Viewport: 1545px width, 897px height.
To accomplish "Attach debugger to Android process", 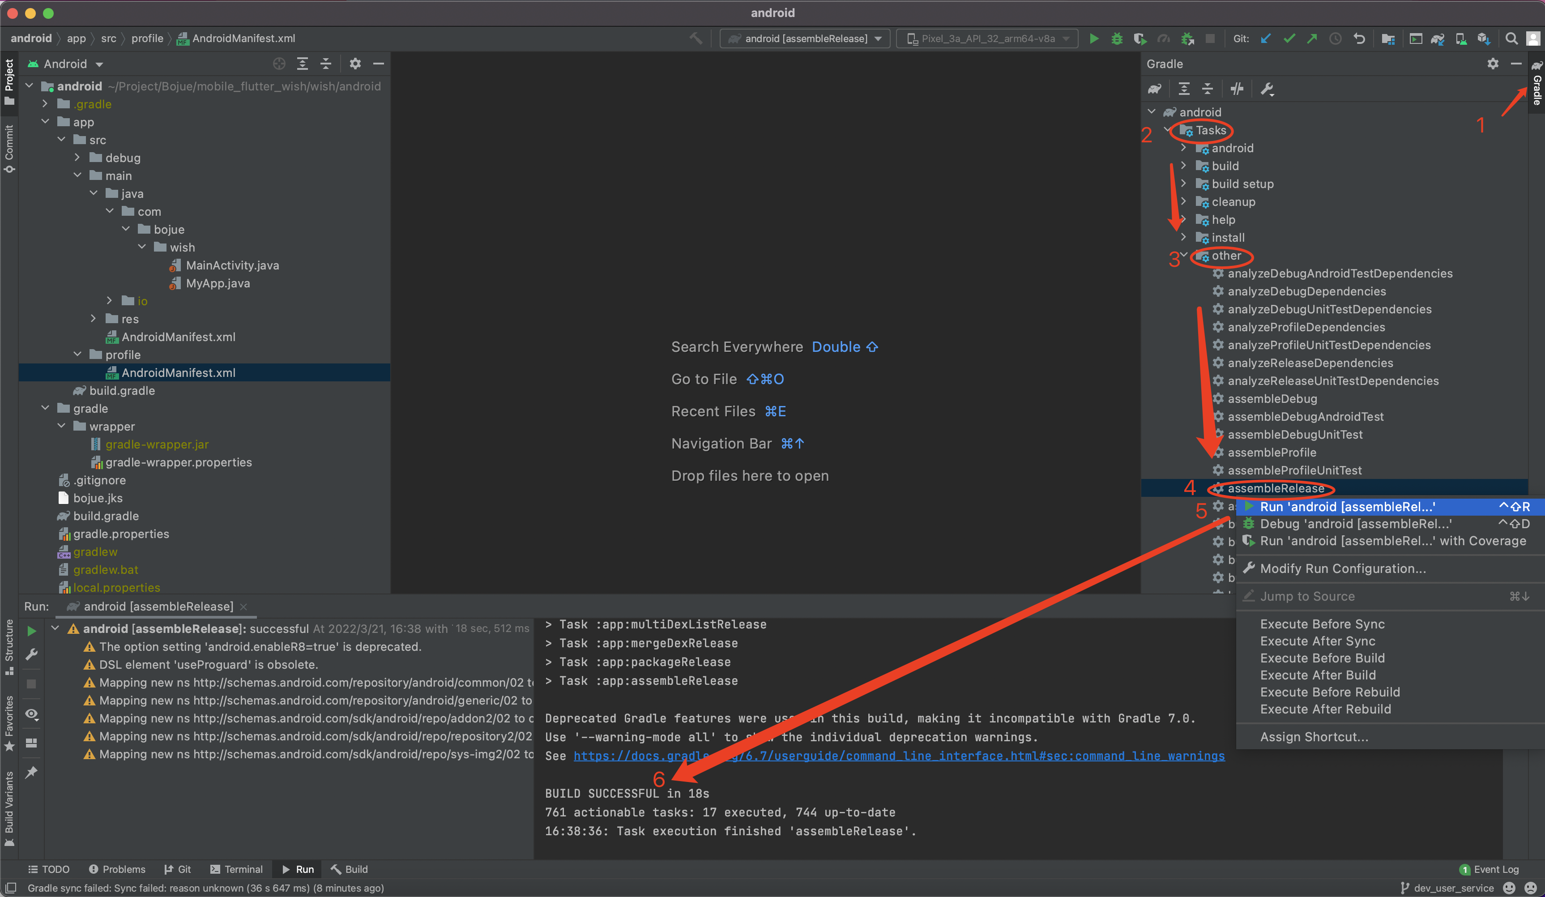I will pos(1187,38).
